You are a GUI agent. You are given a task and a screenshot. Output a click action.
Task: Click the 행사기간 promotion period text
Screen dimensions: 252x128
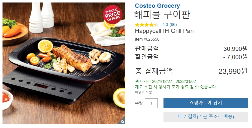165,81
